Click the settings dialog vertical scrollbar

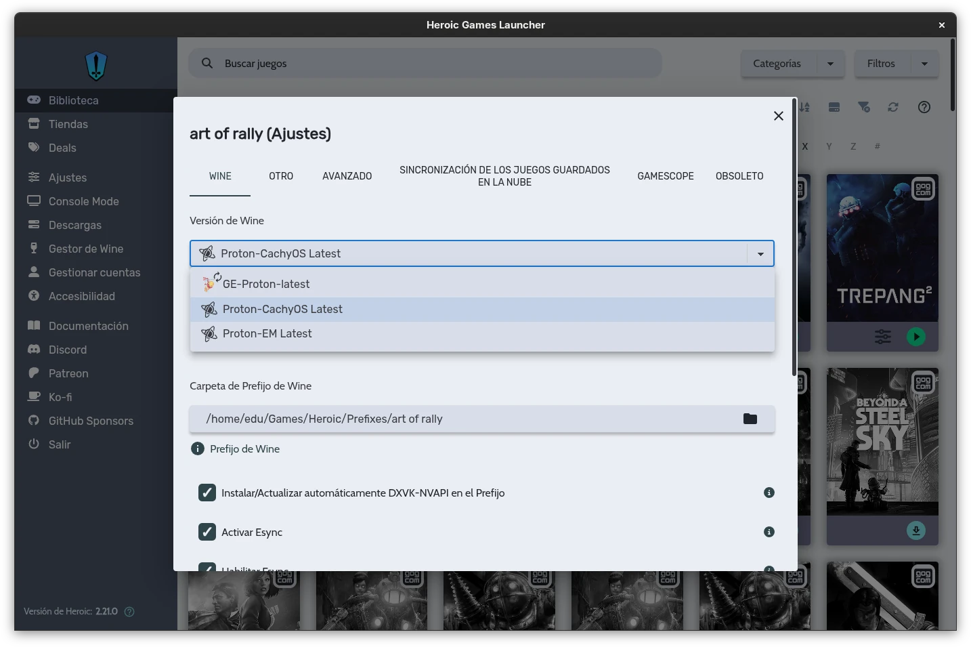794,237
